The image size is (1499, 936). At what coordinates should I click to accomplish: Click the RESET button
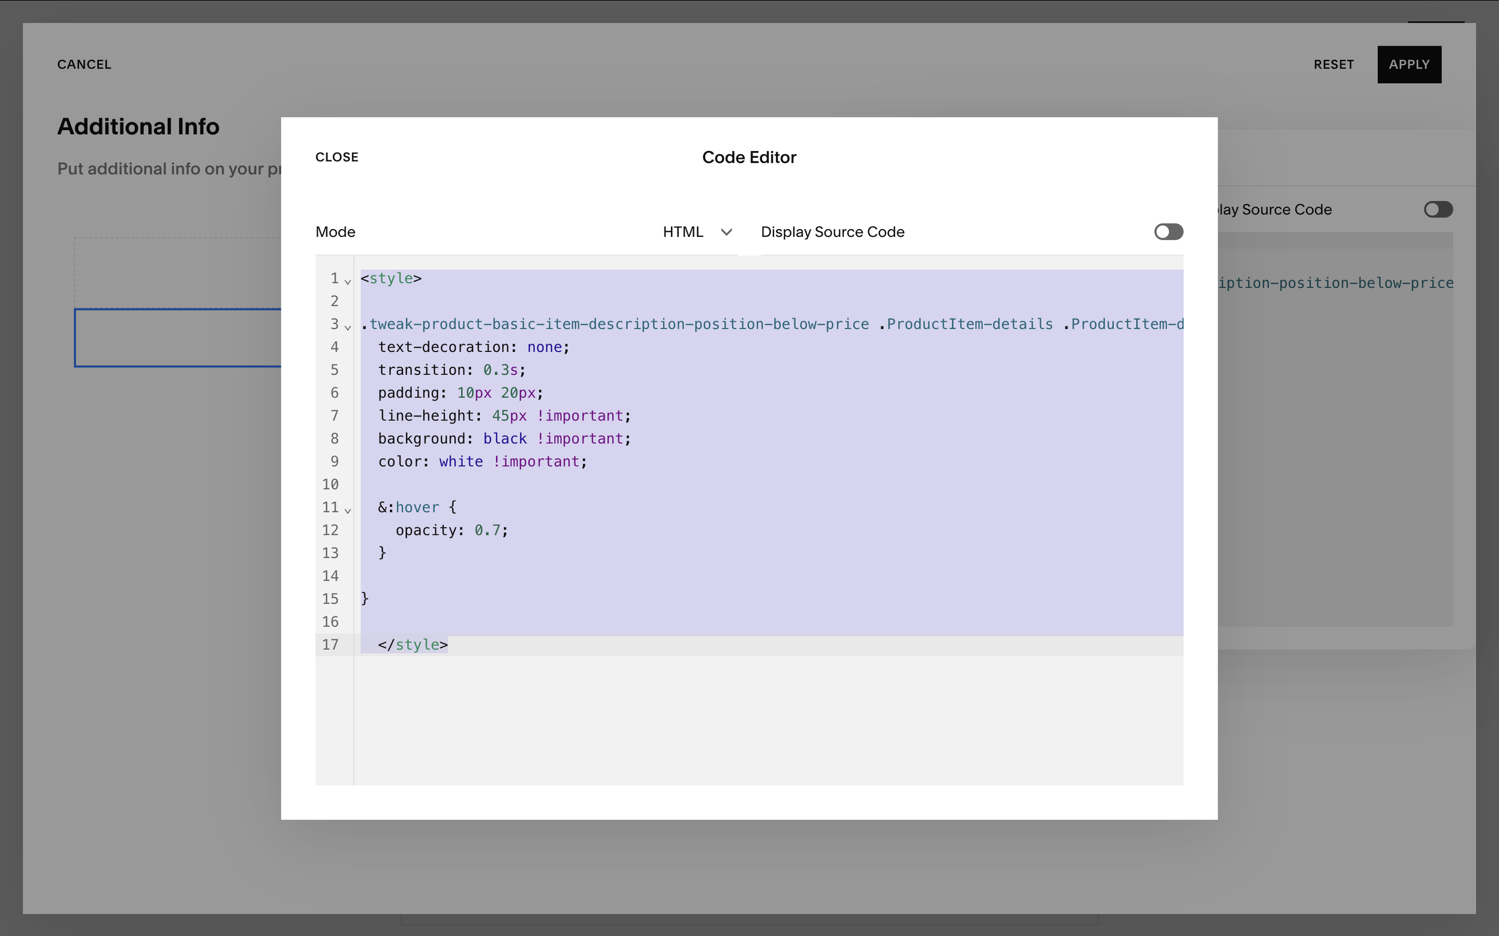coord(1333,64)
